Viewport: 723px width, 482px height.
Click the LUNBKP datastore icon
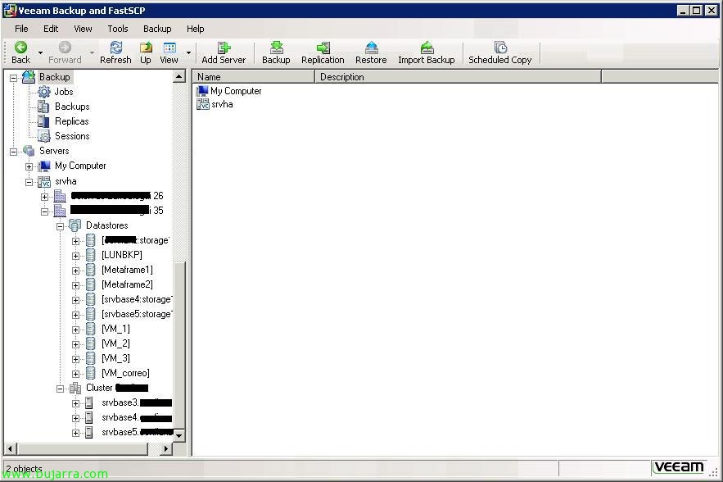pos(90,255)
